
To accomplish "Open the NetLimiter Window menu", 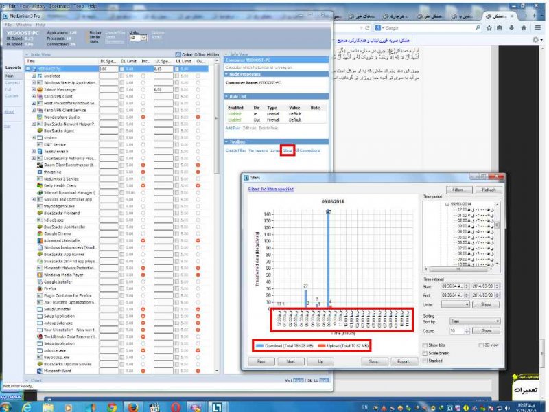I will click(x=24, y=25).
